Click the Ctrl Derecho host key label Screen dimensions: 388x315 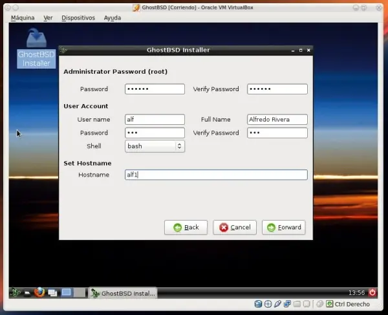[x=352, y=304]
